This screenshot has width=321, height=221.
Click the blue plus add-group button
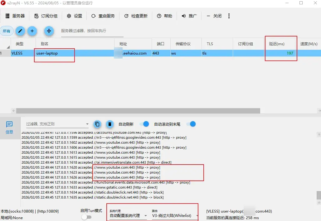coord(32,31)
